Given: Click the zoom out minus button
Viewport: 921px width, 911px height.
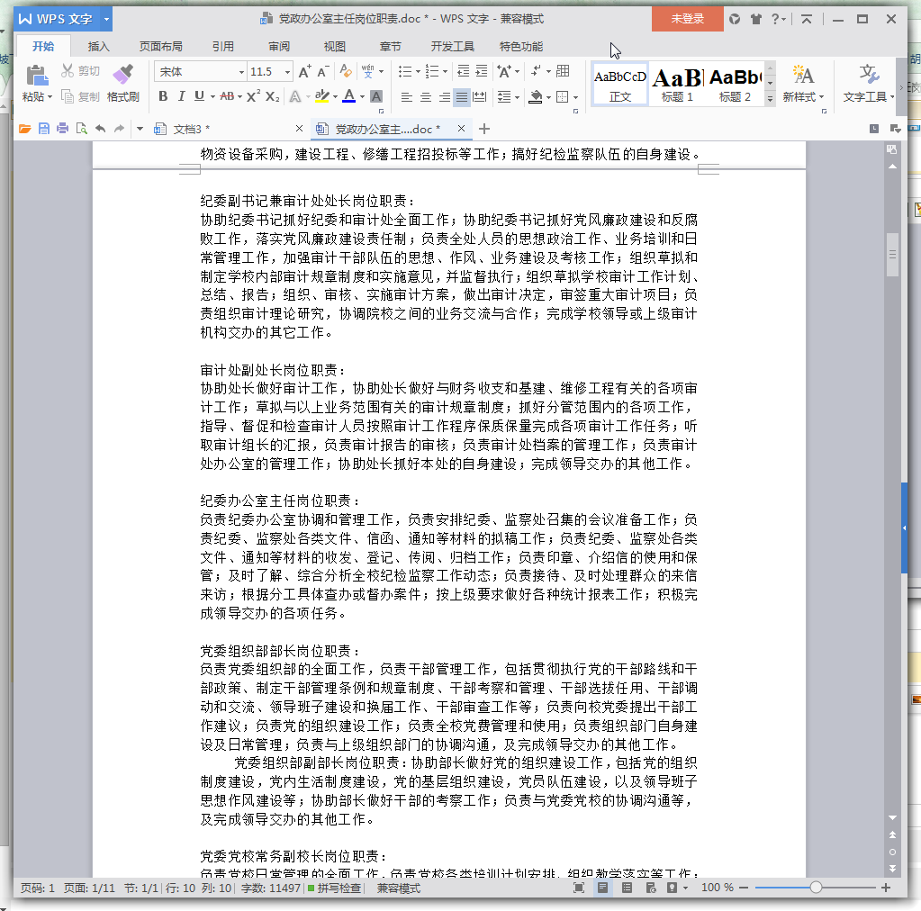Looking at the screenshot, I should 744,888.
